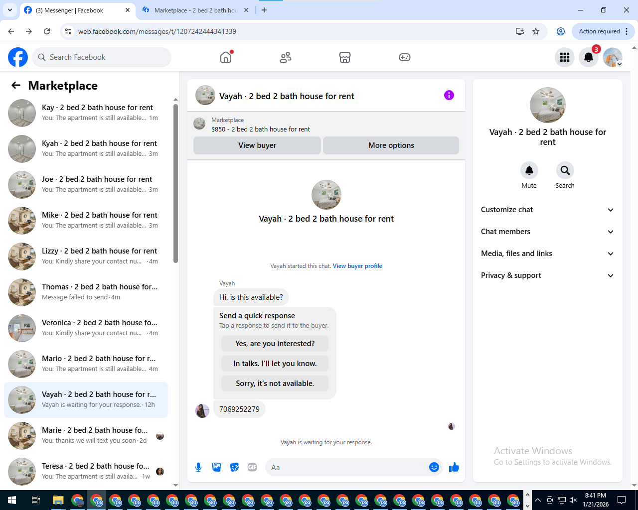Open Facebook home logo
The image size is (638, 510).
coord(18,57)
